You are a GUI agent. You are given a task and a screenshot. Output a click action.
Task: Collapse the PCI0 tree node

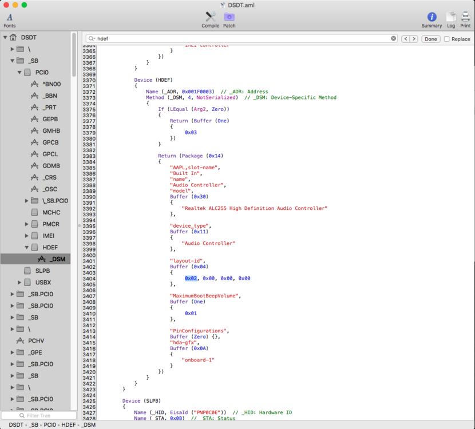20,72
